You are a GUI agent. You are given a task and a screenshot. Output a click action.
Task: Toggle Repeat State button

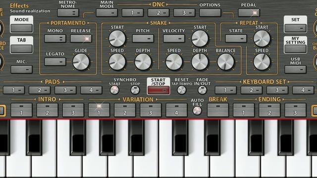pyautogui.click(x=236, y=39)
